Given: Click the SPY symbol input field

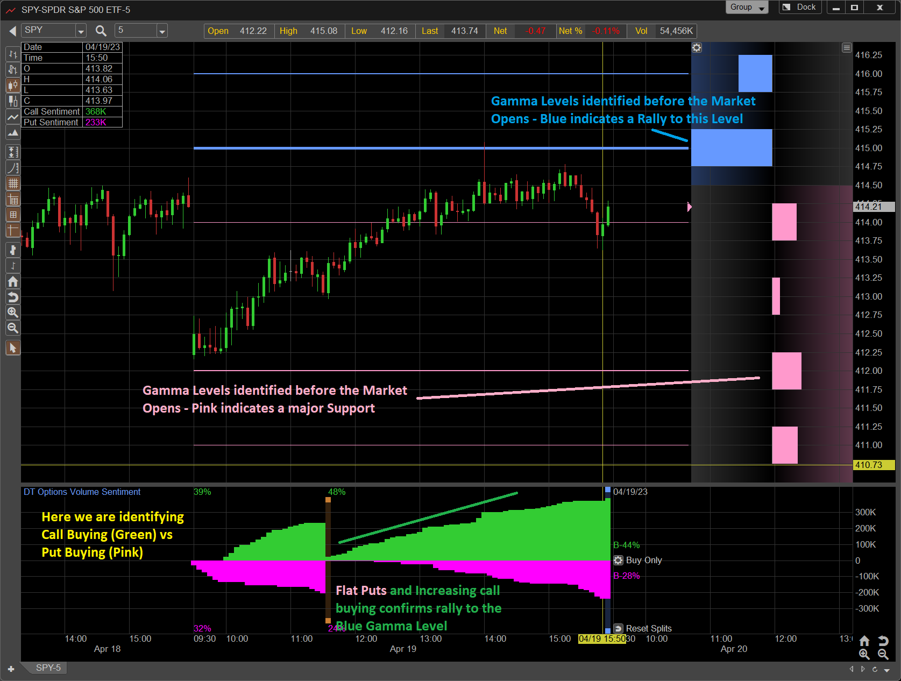Looking at the screenshot, I should tap(49, 31).
